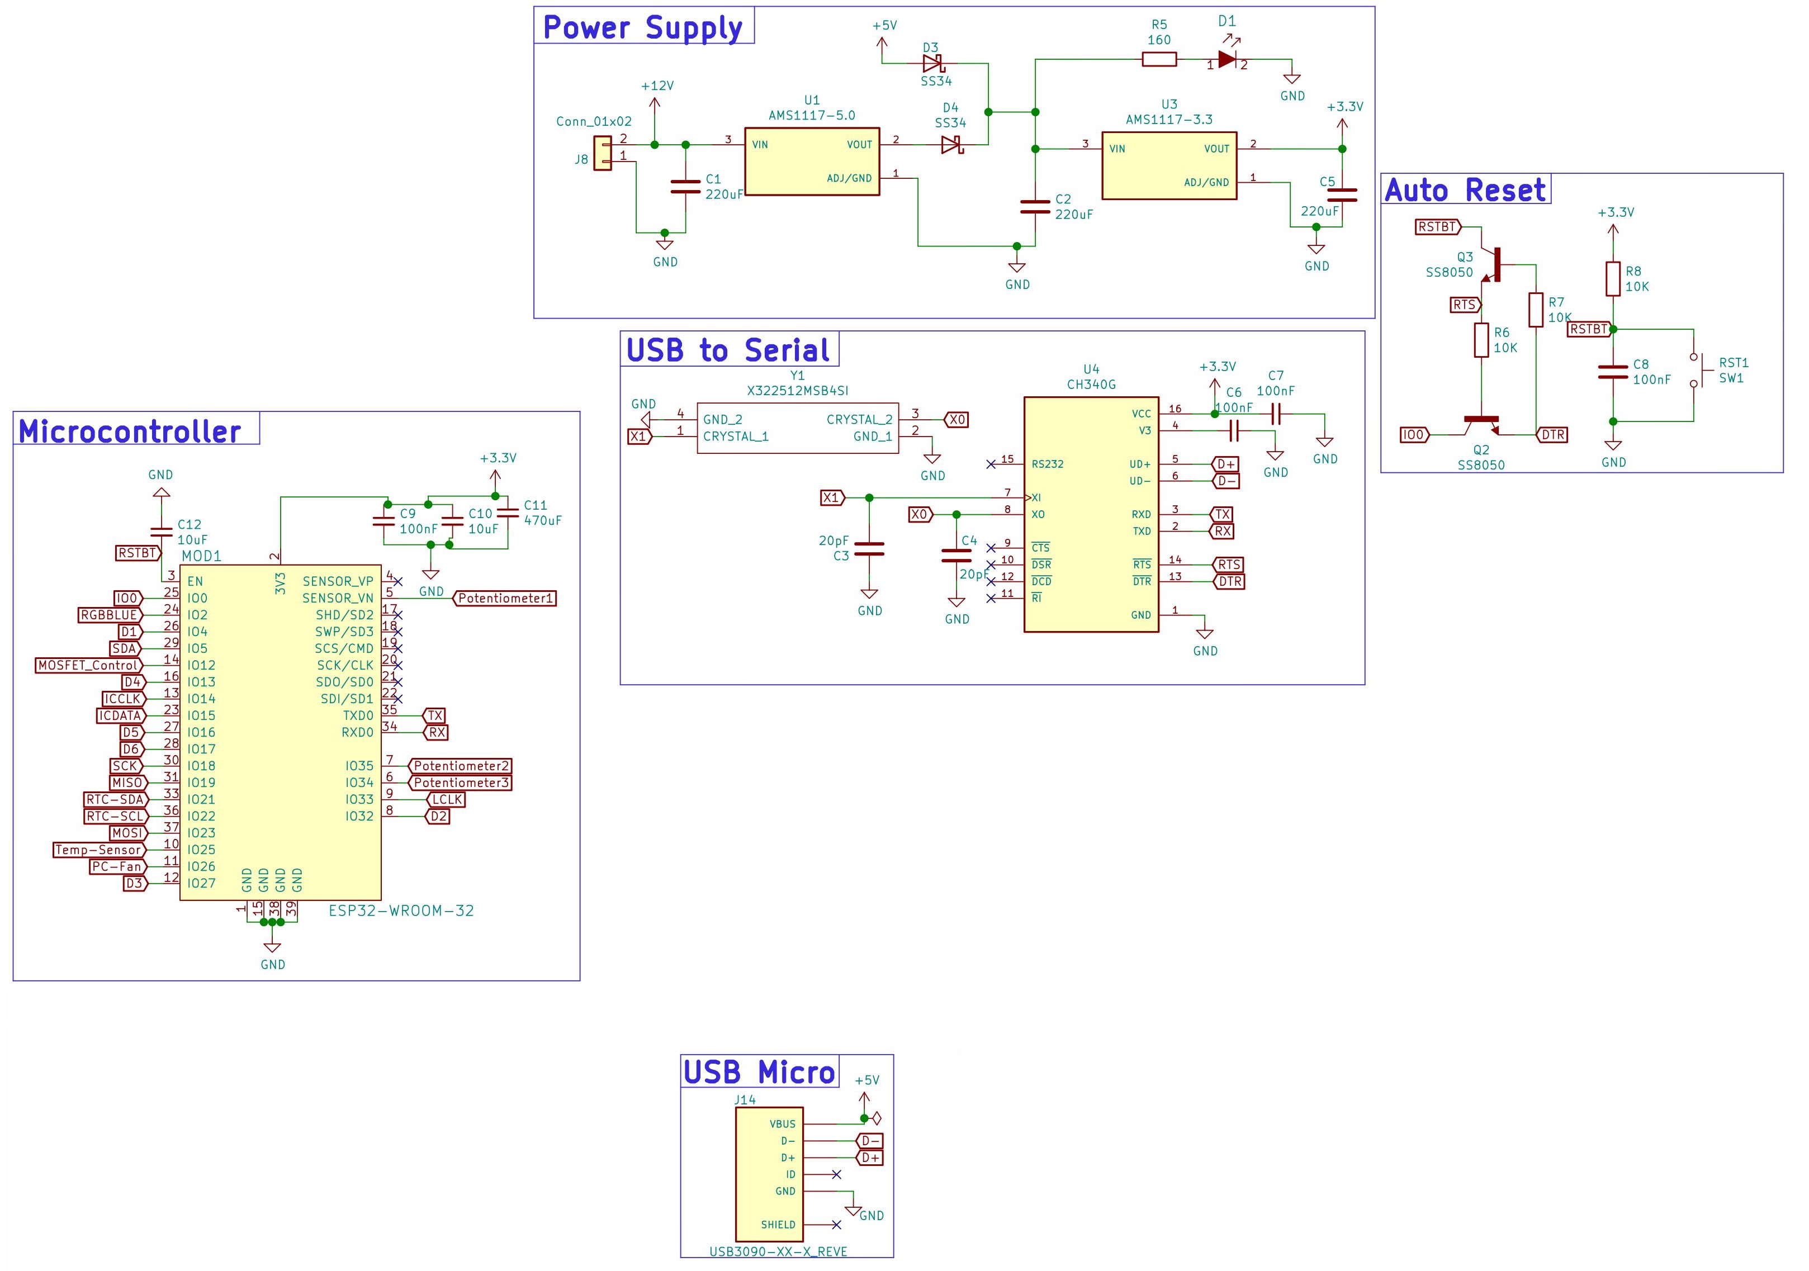Select the Temp-Sensor net label
1809x1271 pixels.
tap(100, 850)
